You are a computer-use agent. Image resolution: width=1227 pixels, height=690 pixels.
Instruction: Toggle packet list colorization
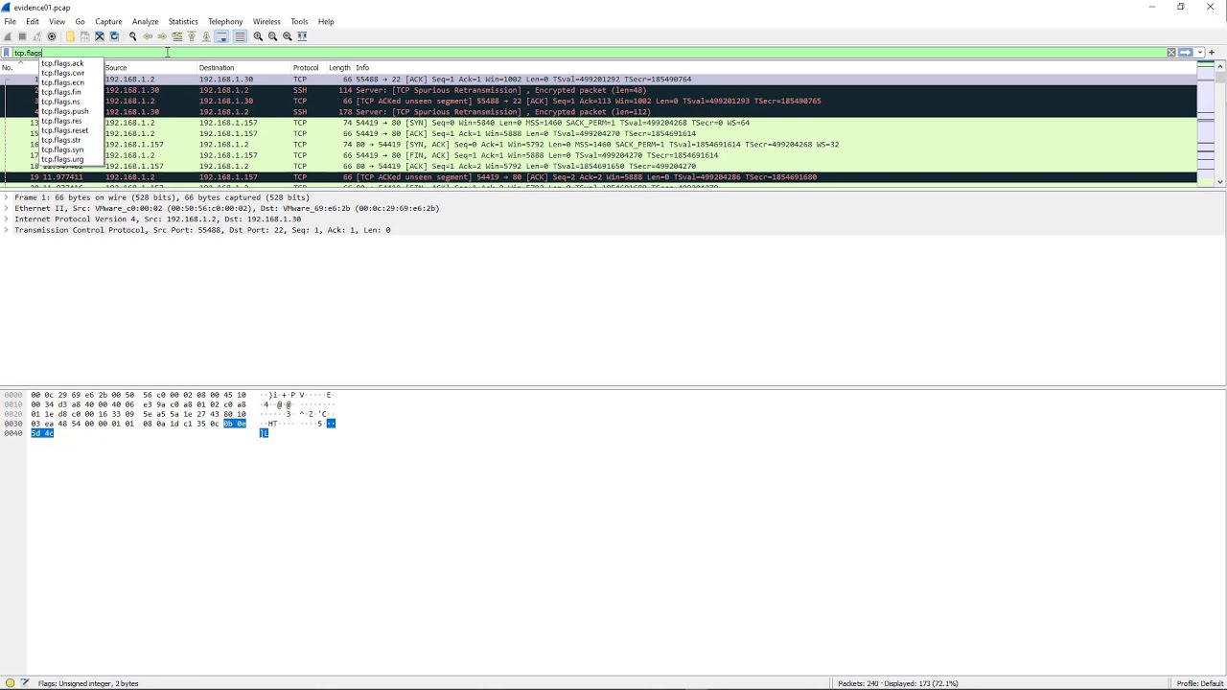click(x=240, y=36)
